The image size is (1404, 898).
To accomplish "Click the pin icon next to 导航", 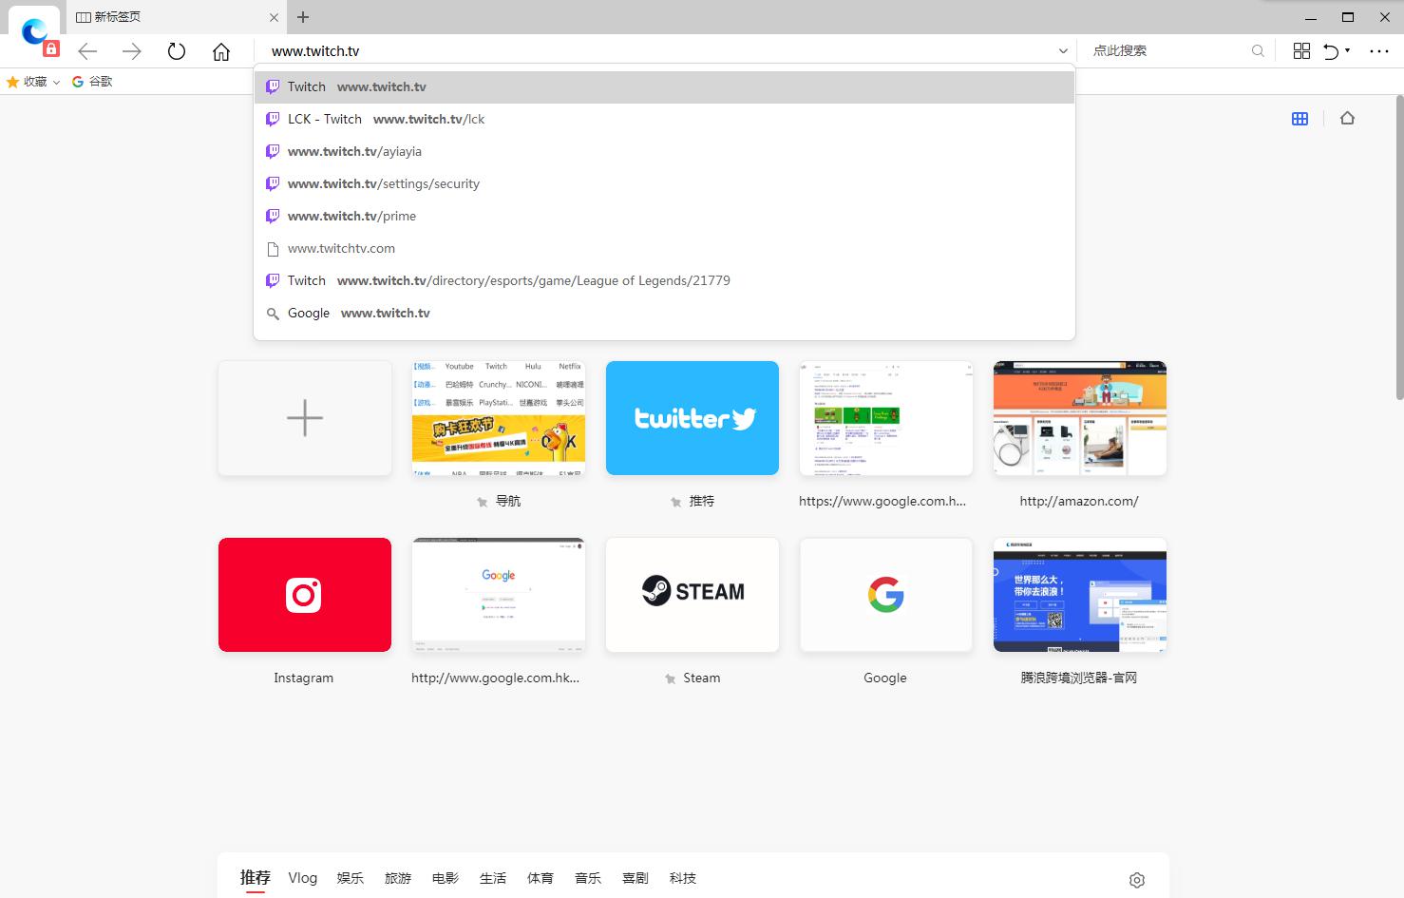I will click(x=483, y=502).
